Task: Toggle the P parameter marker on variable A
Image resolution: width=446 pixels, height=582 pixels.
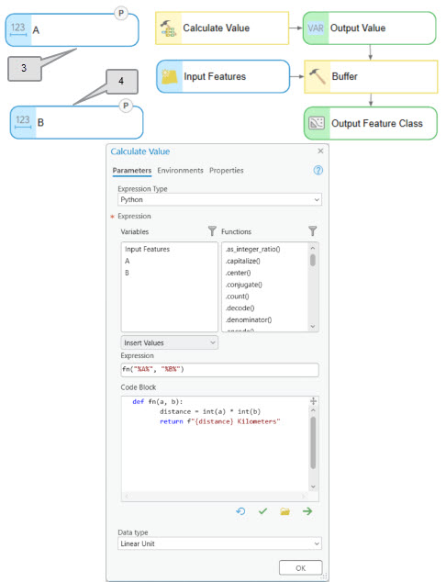Action: [x=121, y=14]
